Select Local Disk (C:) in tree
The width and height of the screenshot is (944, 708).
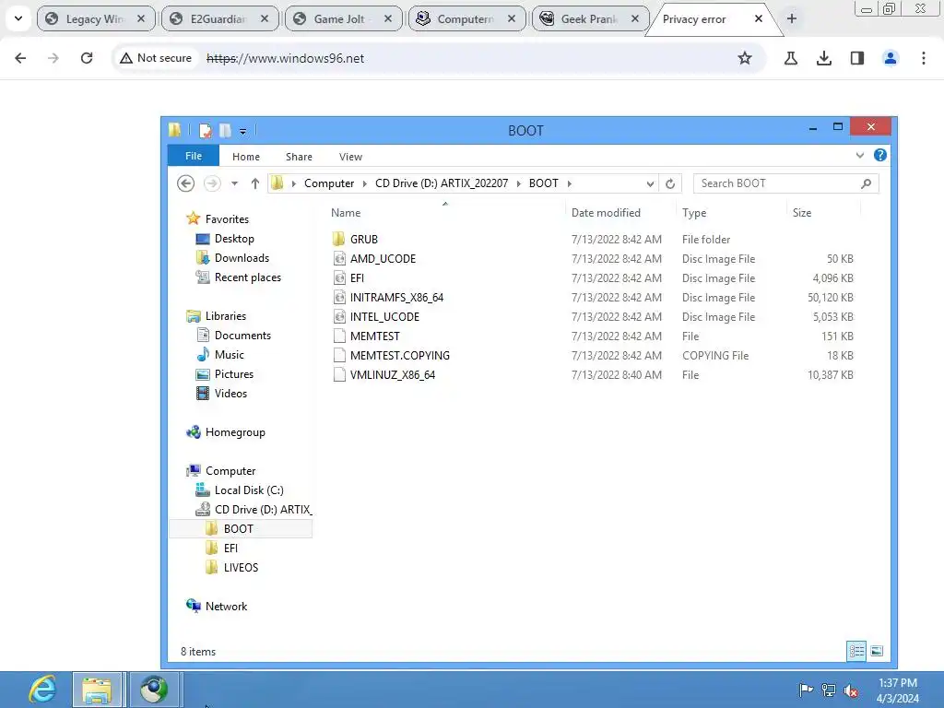tap(249, 490)
